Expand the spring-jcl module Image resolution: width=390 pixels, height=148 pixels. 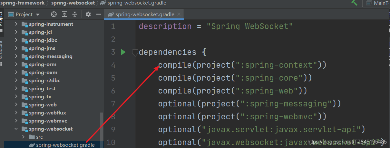coord(16,32)
